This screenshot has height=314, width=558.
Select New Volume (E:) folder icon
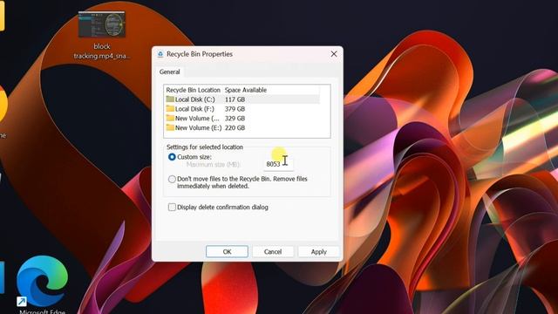170,127
